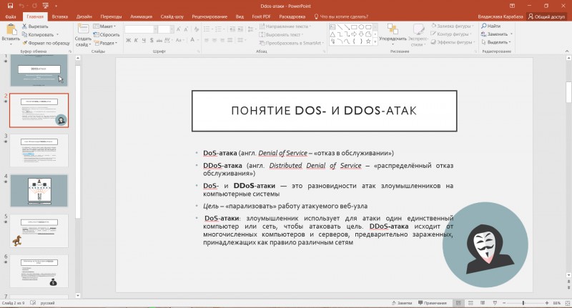The image size is (572, 308).
Task: Click the Вставить paste icon
Action: click(x=11, y=29)
